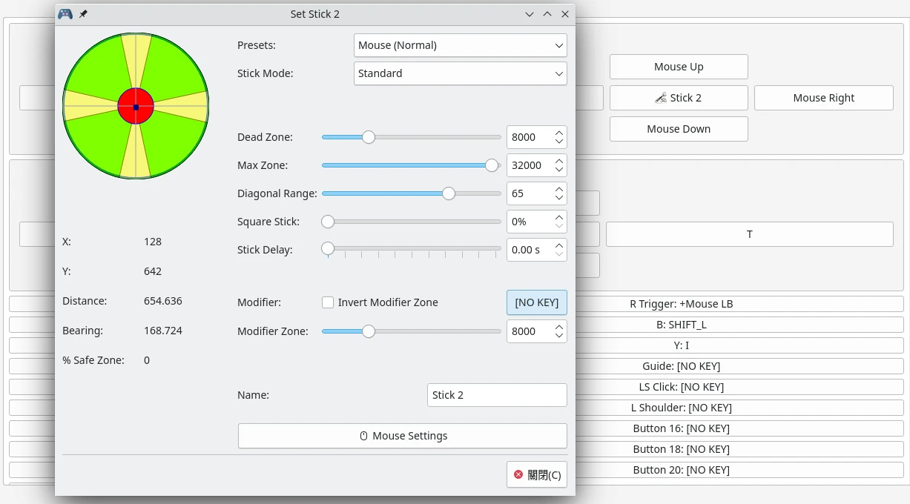Click the red center of the stick diagram
910x504 pixels.
[x=136, y=106]
